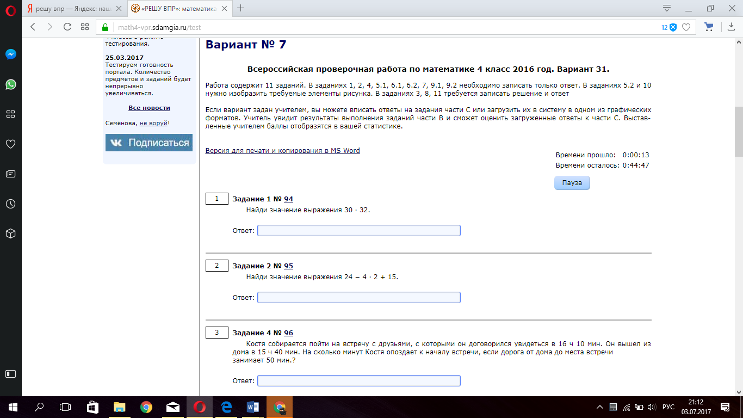Show hidden tray icons chevron
This screenshot has height=418, width=743.
coord(600,407)
